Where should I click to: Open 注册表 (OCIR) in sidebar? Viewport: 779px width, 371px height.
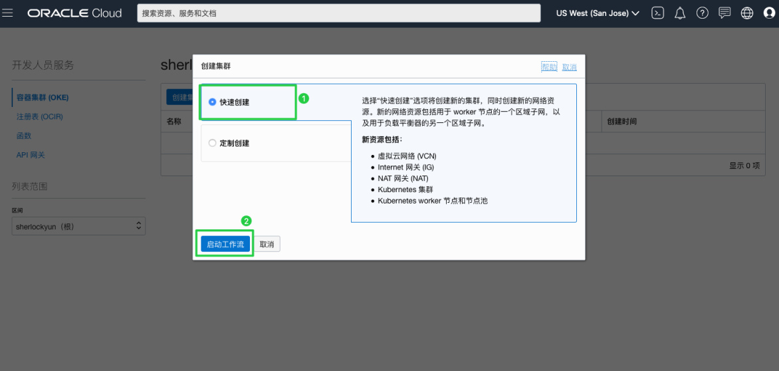[40, 117]
